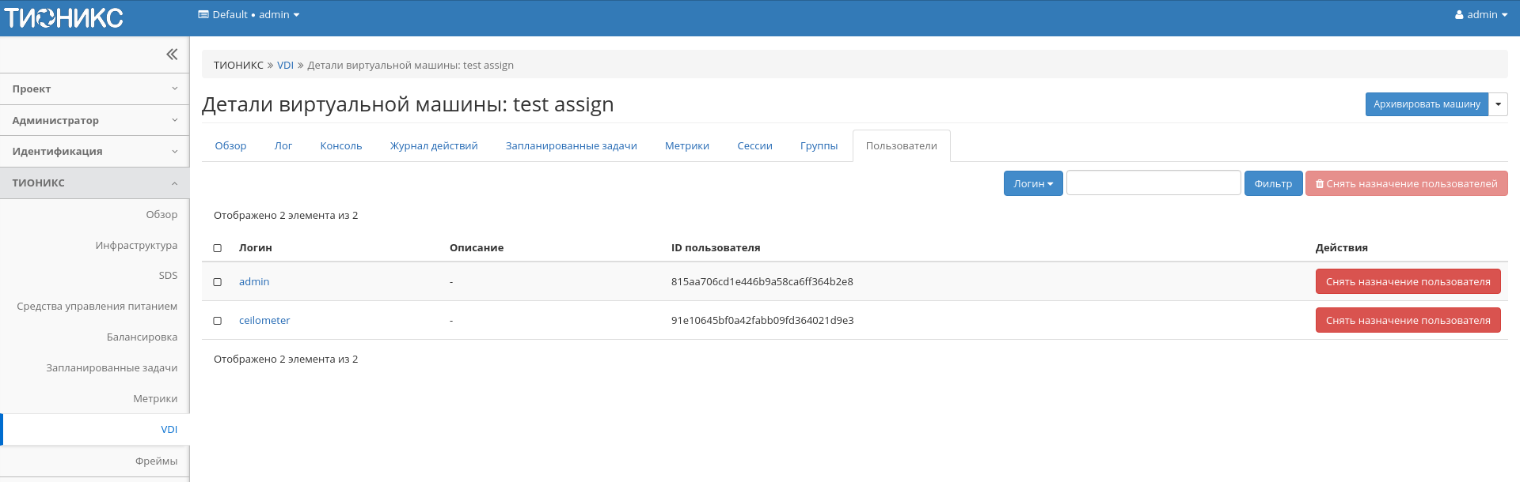Click the filter text input field
Image resolution: width=1520 pixels, height=482 pixels.
click(1153, 183)
